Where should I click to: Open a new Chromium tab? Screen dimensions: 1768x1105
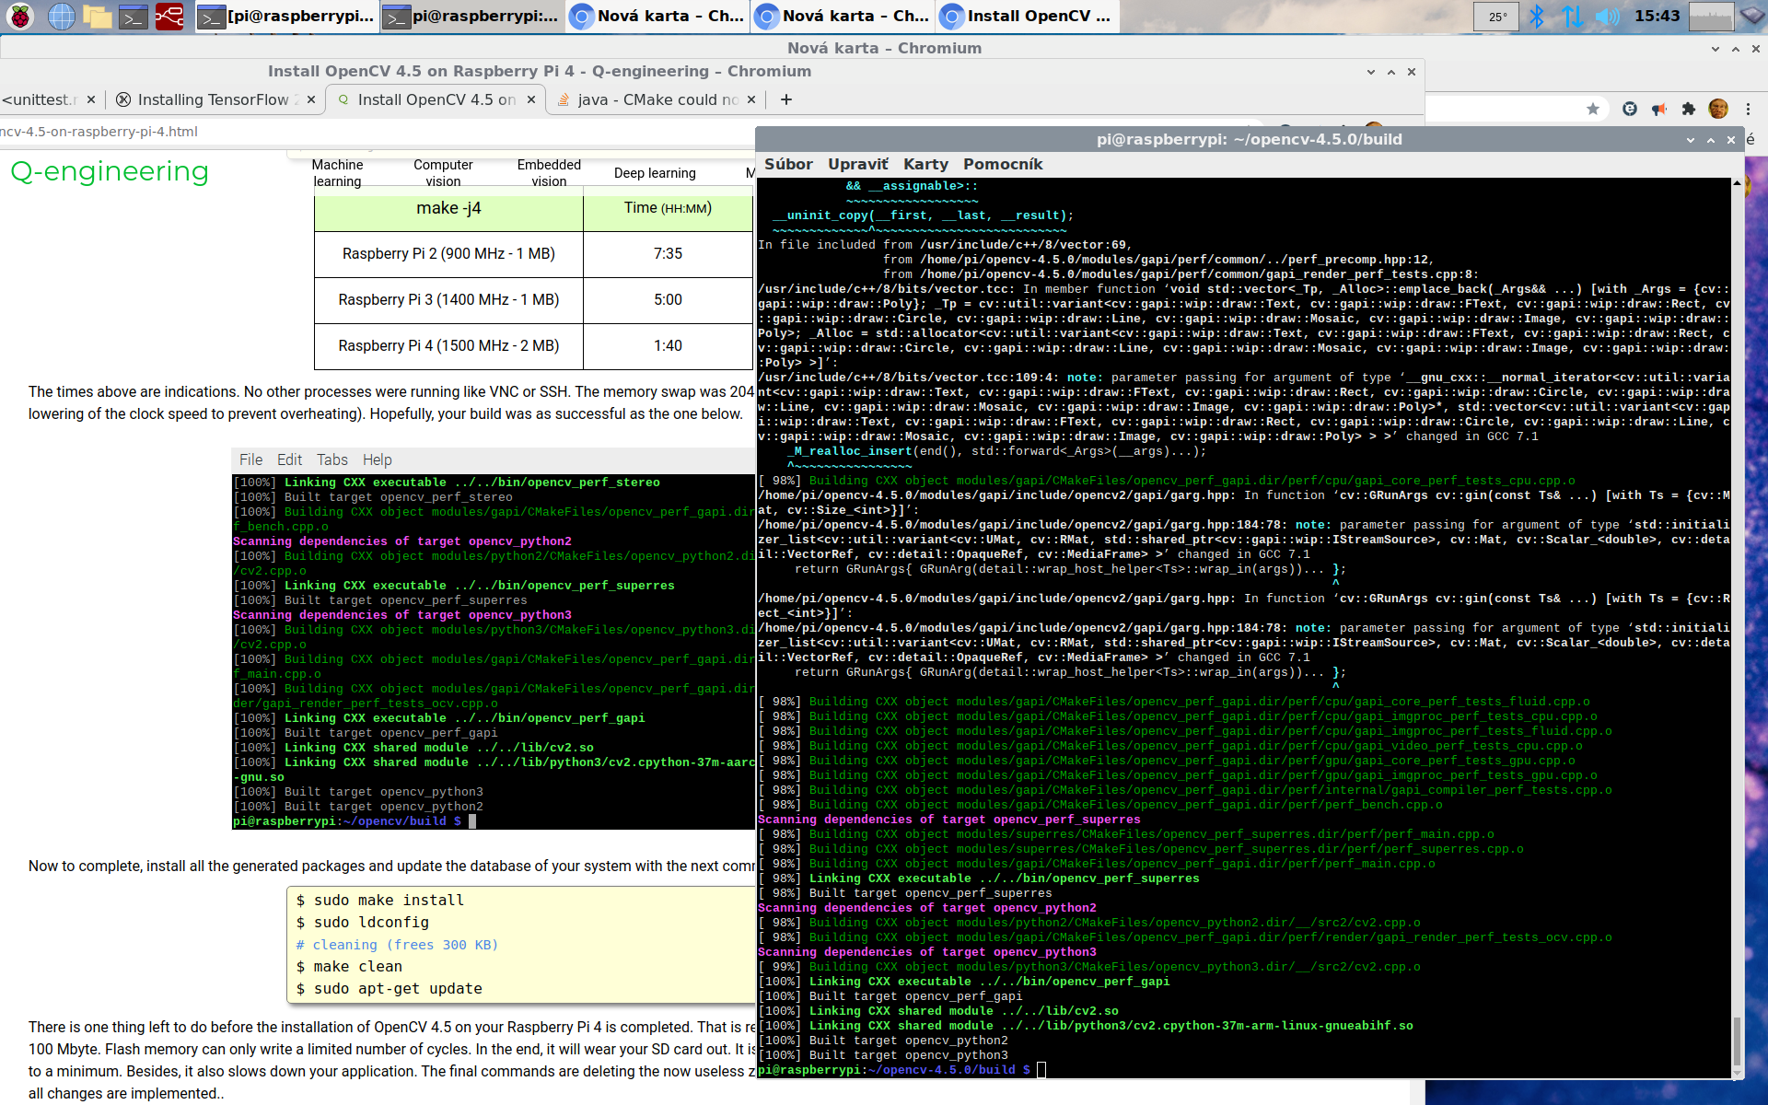point(785,99)
